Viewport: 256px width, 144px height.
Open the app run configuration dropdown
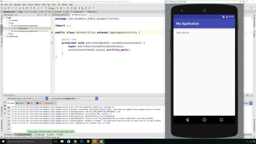coord(52,8)
